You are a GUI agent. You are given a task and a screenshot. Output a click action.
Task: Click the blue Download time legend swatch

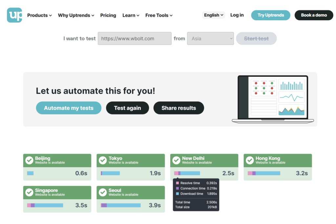click(x=178, y=194)
